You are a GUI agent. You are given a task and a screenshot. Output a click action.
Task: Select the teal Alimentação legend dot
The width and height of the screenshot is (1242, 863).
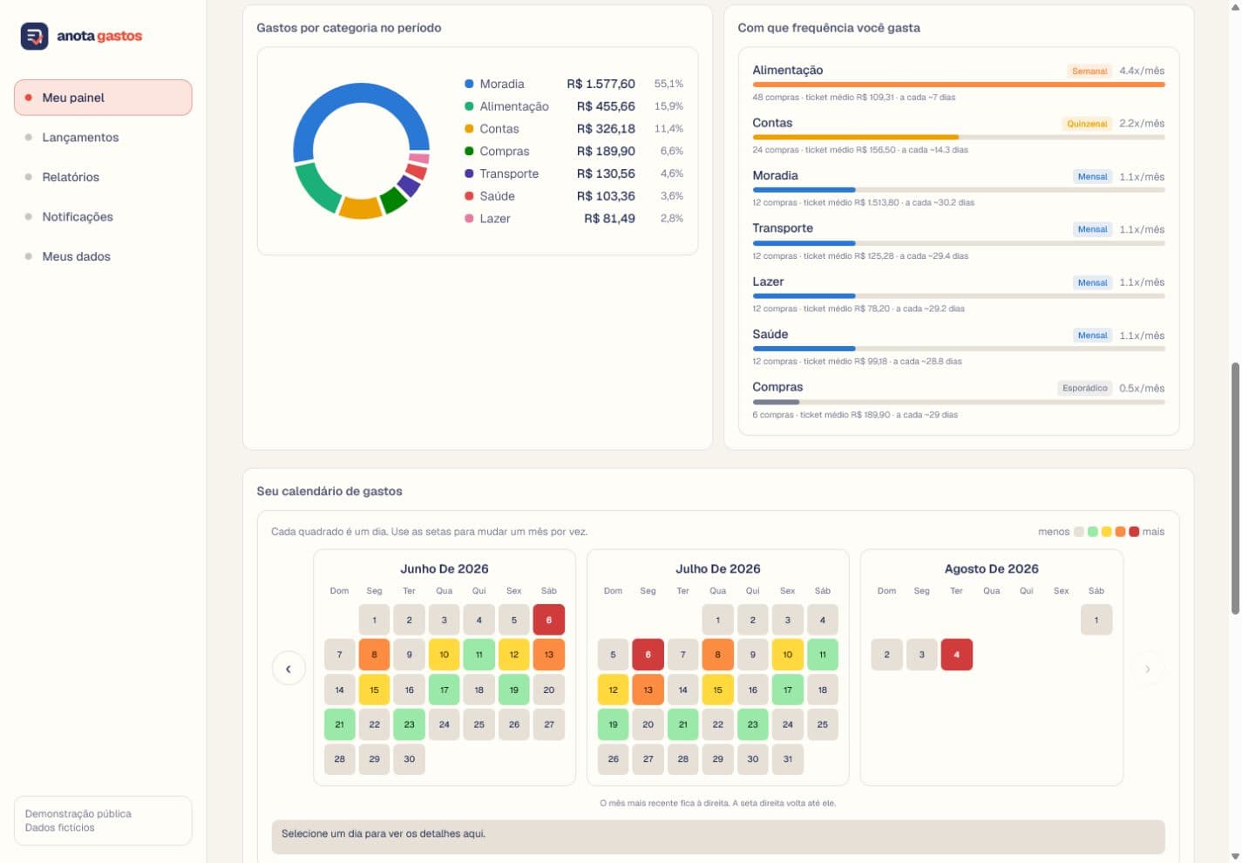[469, 106]
